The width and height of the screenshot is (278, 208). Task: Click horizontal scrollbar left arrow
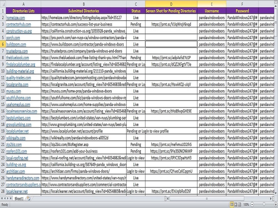click(x=168, y=199)
